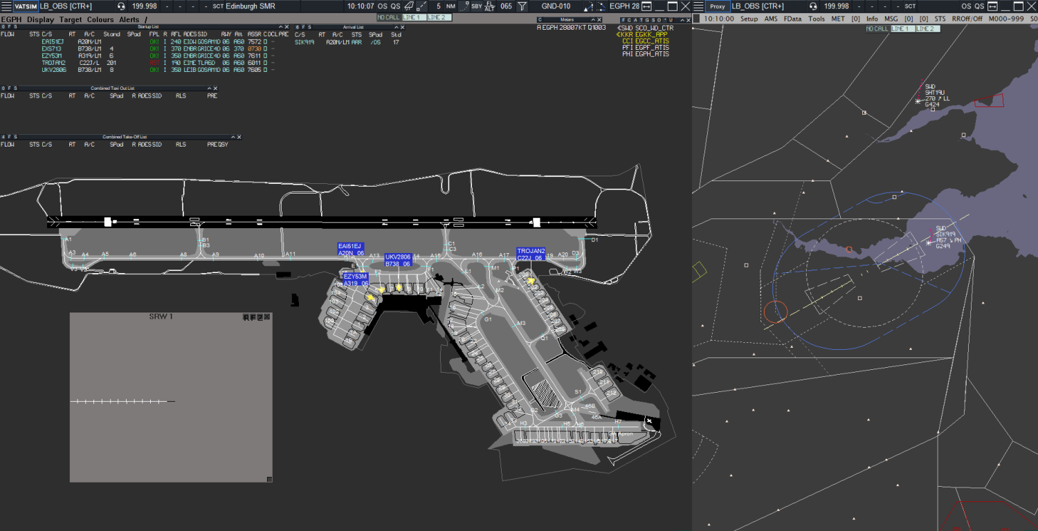Click the QS button in the left window
The height and width of the screenshot is (531, 1038).
click(395, 6)
